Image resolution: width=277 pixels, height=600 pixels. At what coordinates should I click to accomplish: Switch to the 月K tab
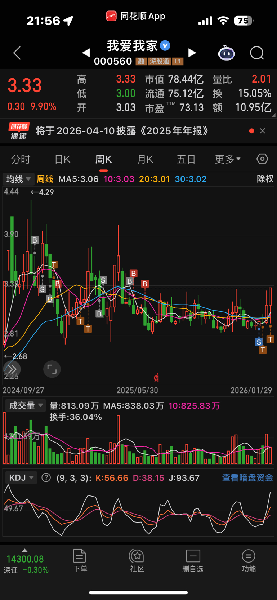click(x=146, y=159)
